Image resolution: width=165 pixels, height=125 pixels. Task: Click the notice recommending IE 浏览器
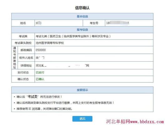click(44, 109)
